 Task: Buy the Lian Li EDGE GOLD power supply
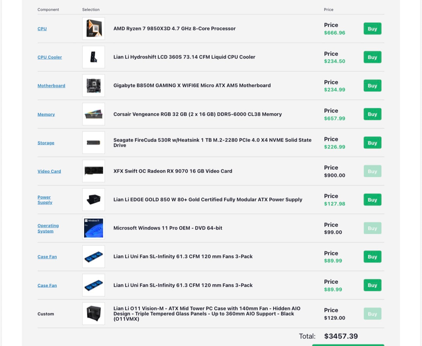[x=372, y=200]
